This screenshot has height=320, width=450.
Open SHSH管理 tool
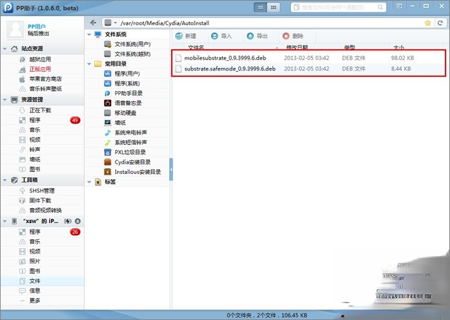tap(42, 191)
